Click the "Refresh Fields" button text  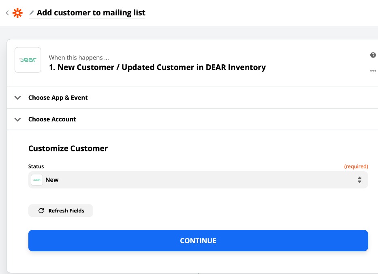coord(66,211)
